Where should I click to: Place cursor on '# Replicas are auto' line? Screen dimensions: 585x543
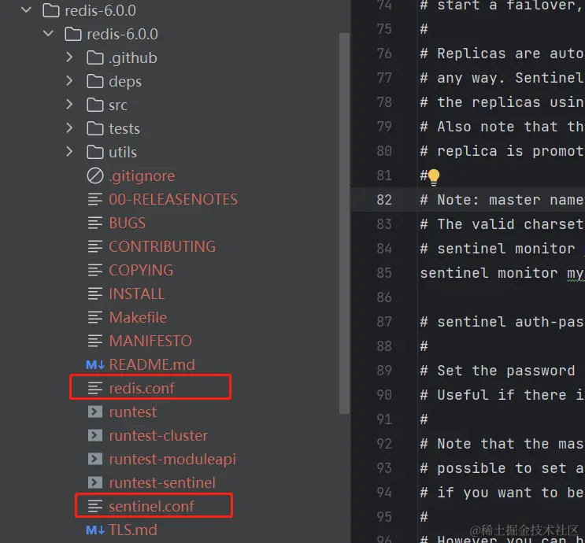click(502, 54)
